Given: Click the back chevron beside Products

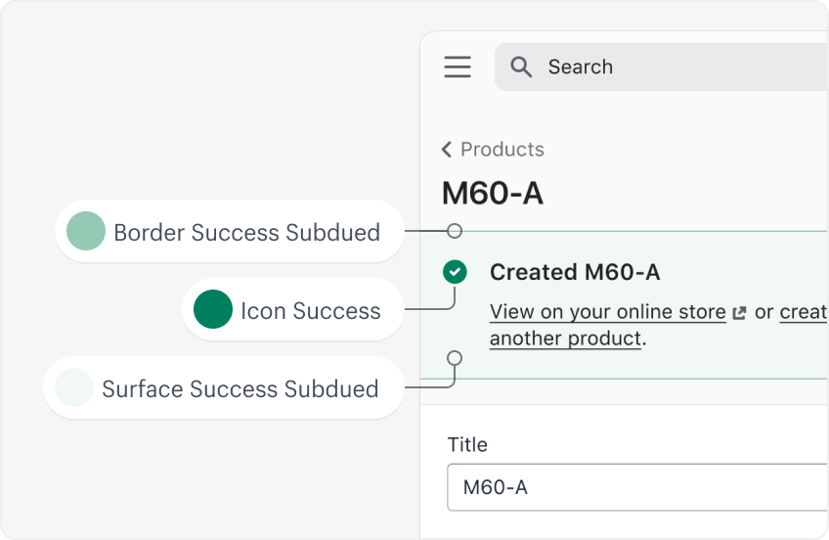Looking at the screenshot, I should [447, 150].
